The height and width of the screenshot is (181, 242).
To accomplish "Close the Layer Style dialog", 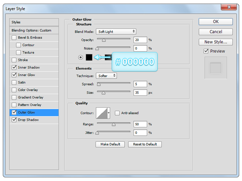I will [x=229, y=7].
